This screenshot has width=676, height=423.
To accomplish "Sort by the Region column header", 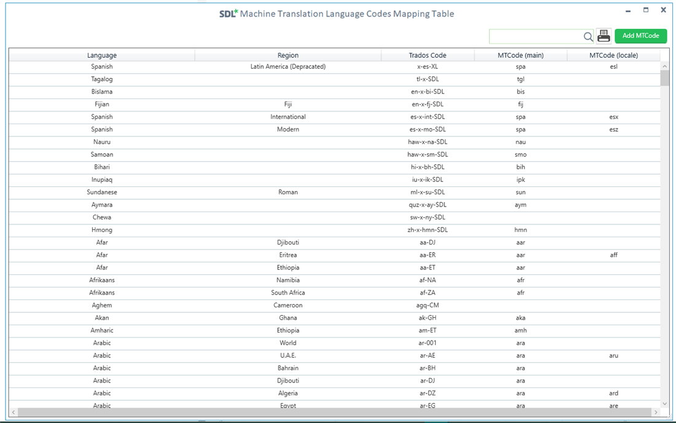I will click(x=288, y=55).
